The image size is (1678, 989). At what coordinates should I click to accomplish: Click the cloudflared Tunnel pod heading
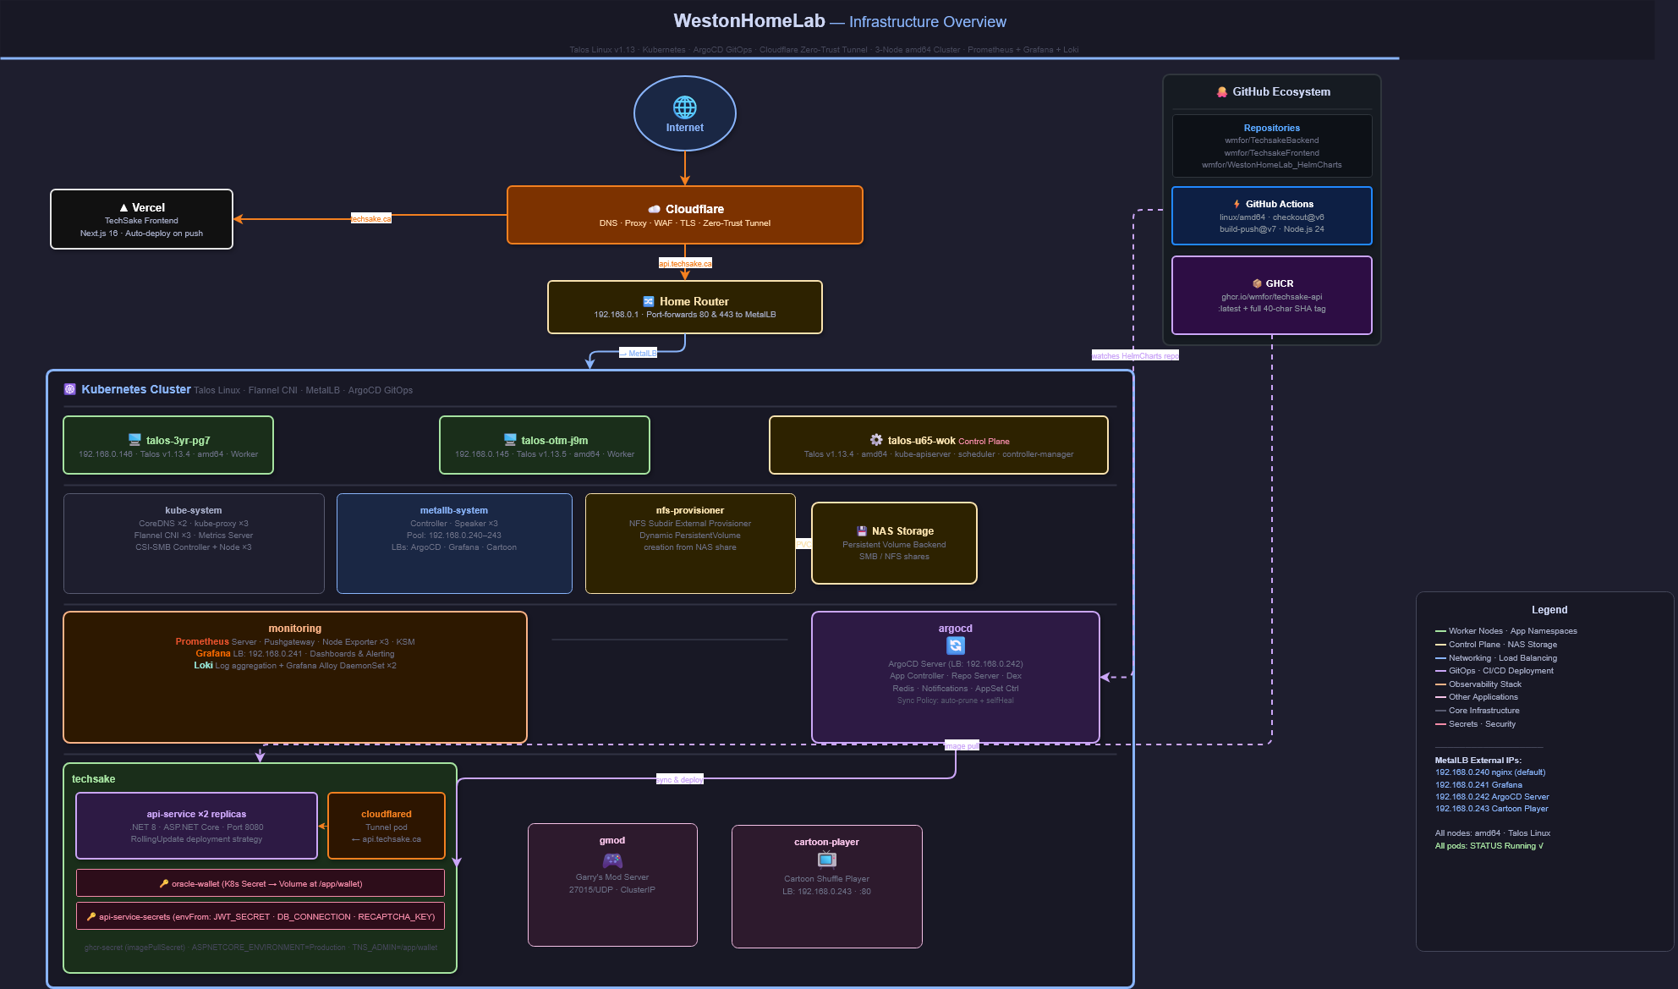pos(387,814)
